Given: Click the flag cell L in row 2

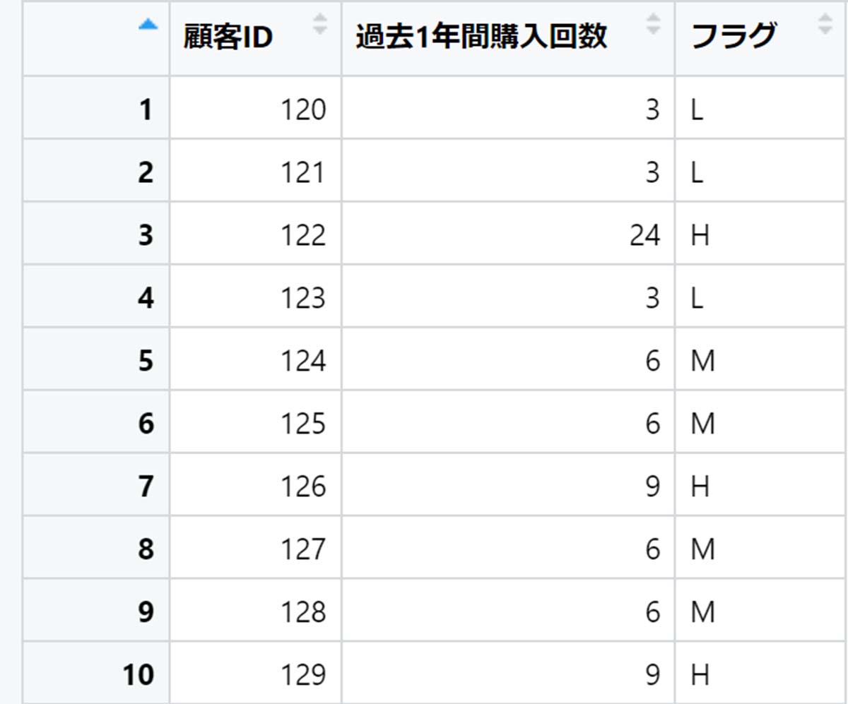Looking at the screenshot, I should click(x=761, y=171).
